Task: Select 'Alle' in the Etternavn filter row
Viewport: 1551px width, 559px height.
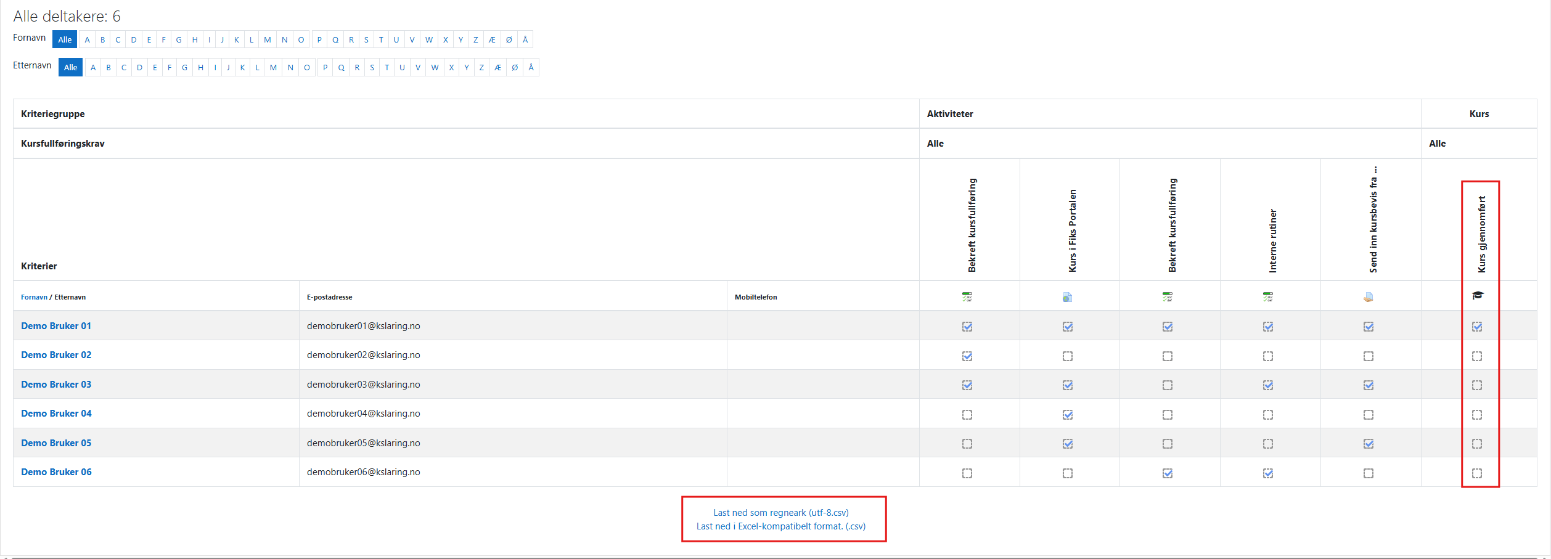Action: tap(70, 67)
